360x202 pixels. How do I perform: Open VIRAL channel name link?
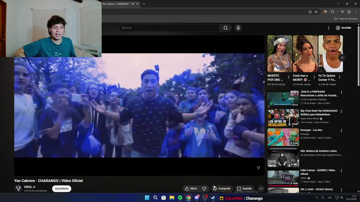(x=28, y=187)
